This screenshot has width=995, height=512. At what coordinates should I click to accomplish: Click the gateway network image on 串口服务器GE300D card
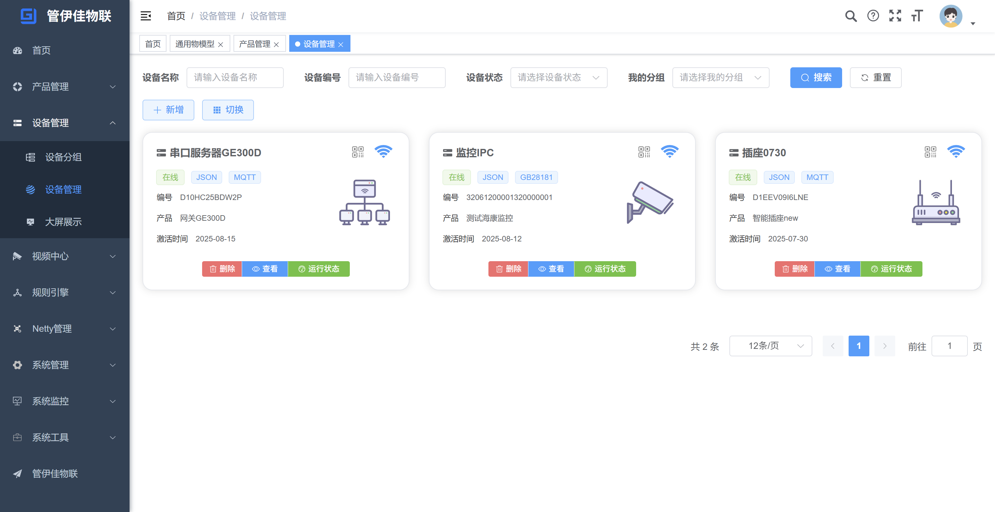pos(364,202)
